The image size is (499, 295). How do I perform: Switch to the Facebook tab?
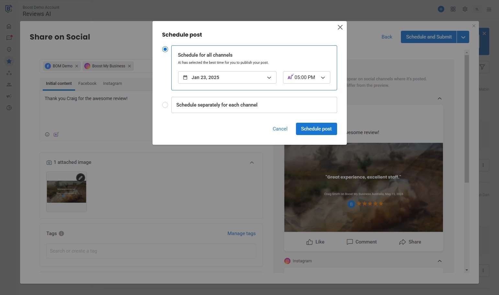pyautogui.click(x=87, y=84)
